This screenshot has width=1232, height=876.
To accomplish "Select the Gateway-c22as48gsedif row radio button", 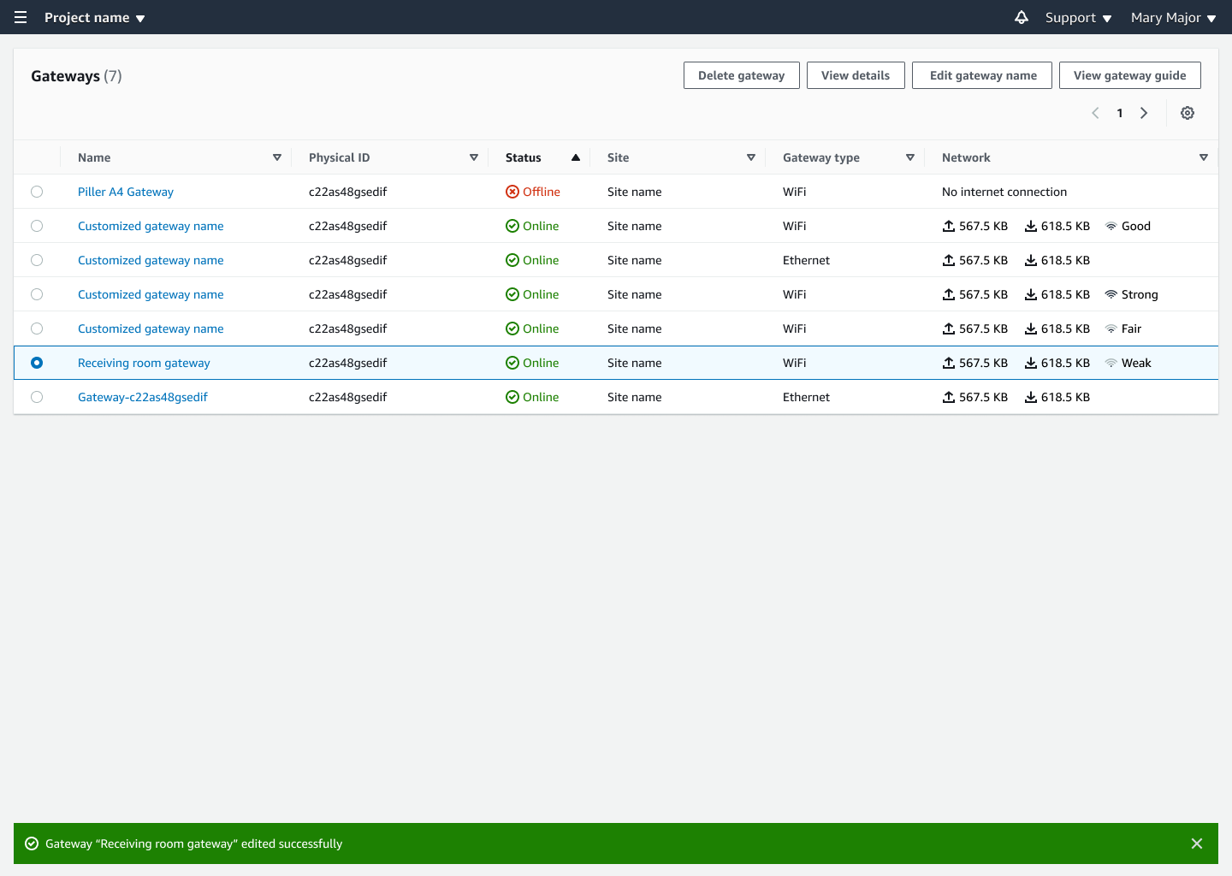I will click(37, 396).
